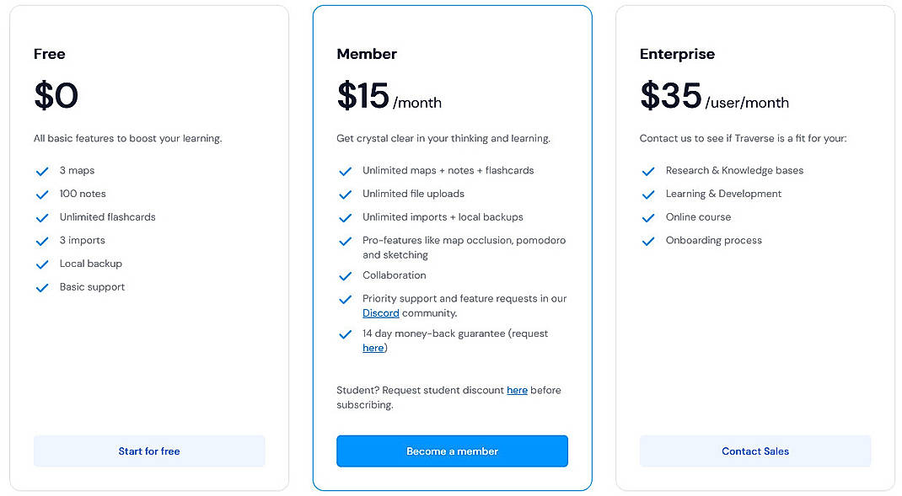Click the "Contact Sales" button

pyautogui.click(x=754, y=451)
